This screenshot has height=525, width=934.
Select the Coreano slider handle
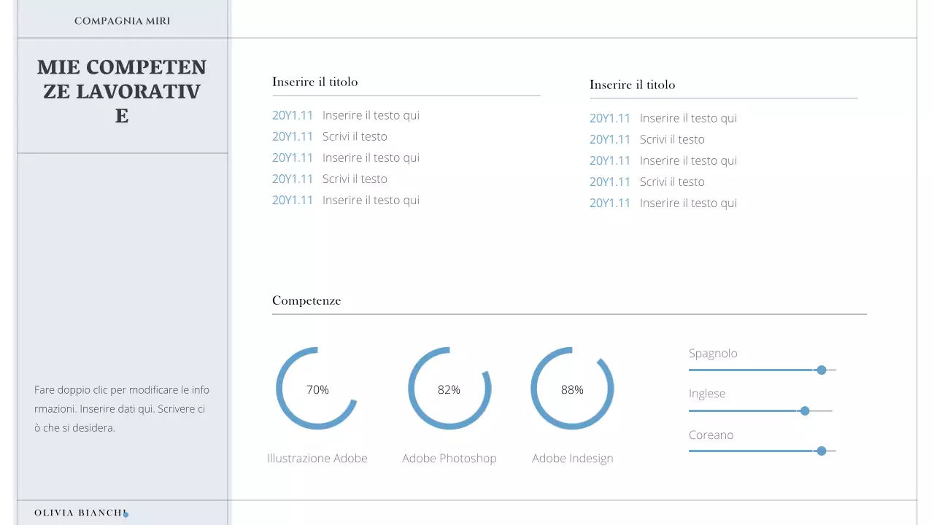pos(822,451)
